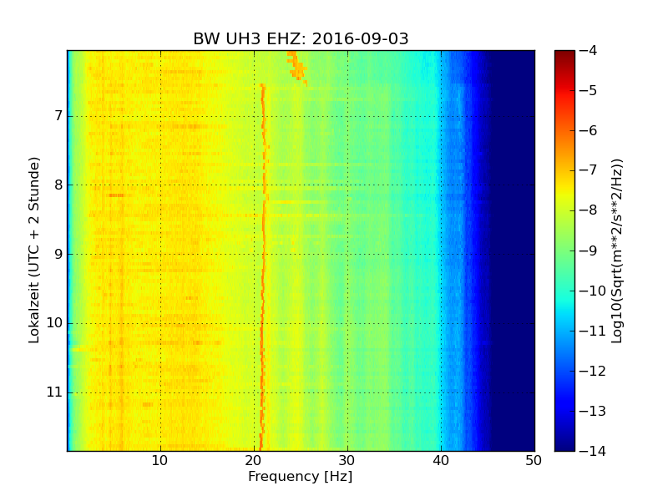This screenshot has height=501, width=668.
Task: Click the colorbar label 'Log10(Sqrt(m**2/s**2/Hz))'
Action: tap(617, 251)
